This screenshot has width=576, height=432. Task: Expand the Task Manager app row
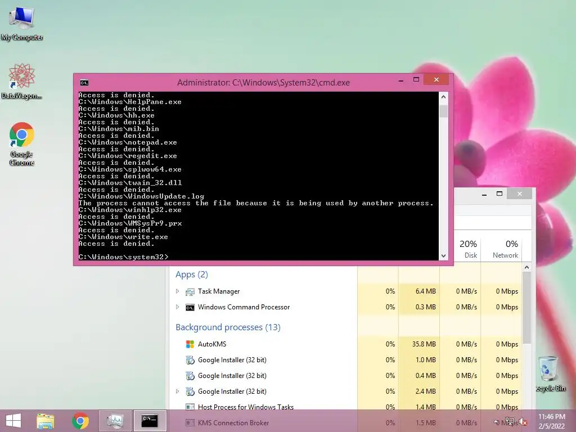pos(177,291)
